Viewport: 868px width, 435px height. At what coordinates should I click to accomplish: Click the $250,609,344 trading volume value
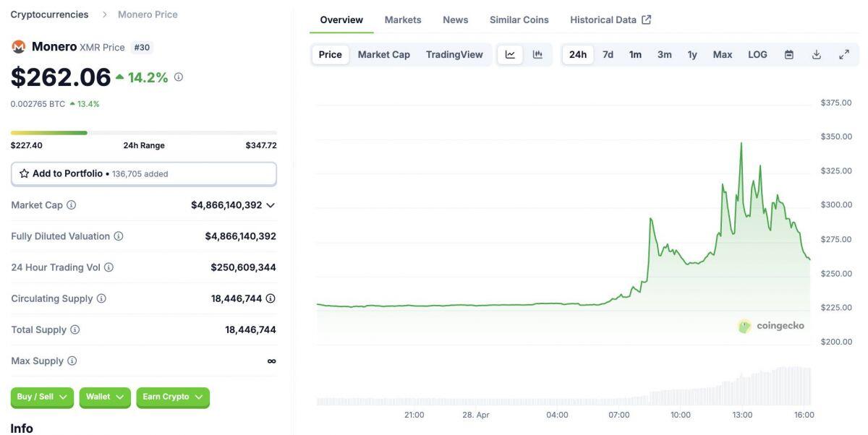tap(244, 267)
